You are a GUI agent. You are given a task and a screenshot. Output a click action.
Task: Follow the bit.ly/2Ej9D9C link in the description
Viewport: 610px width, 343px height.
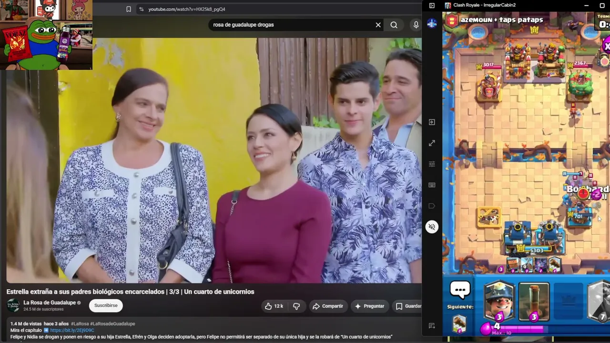click(72, 330)
